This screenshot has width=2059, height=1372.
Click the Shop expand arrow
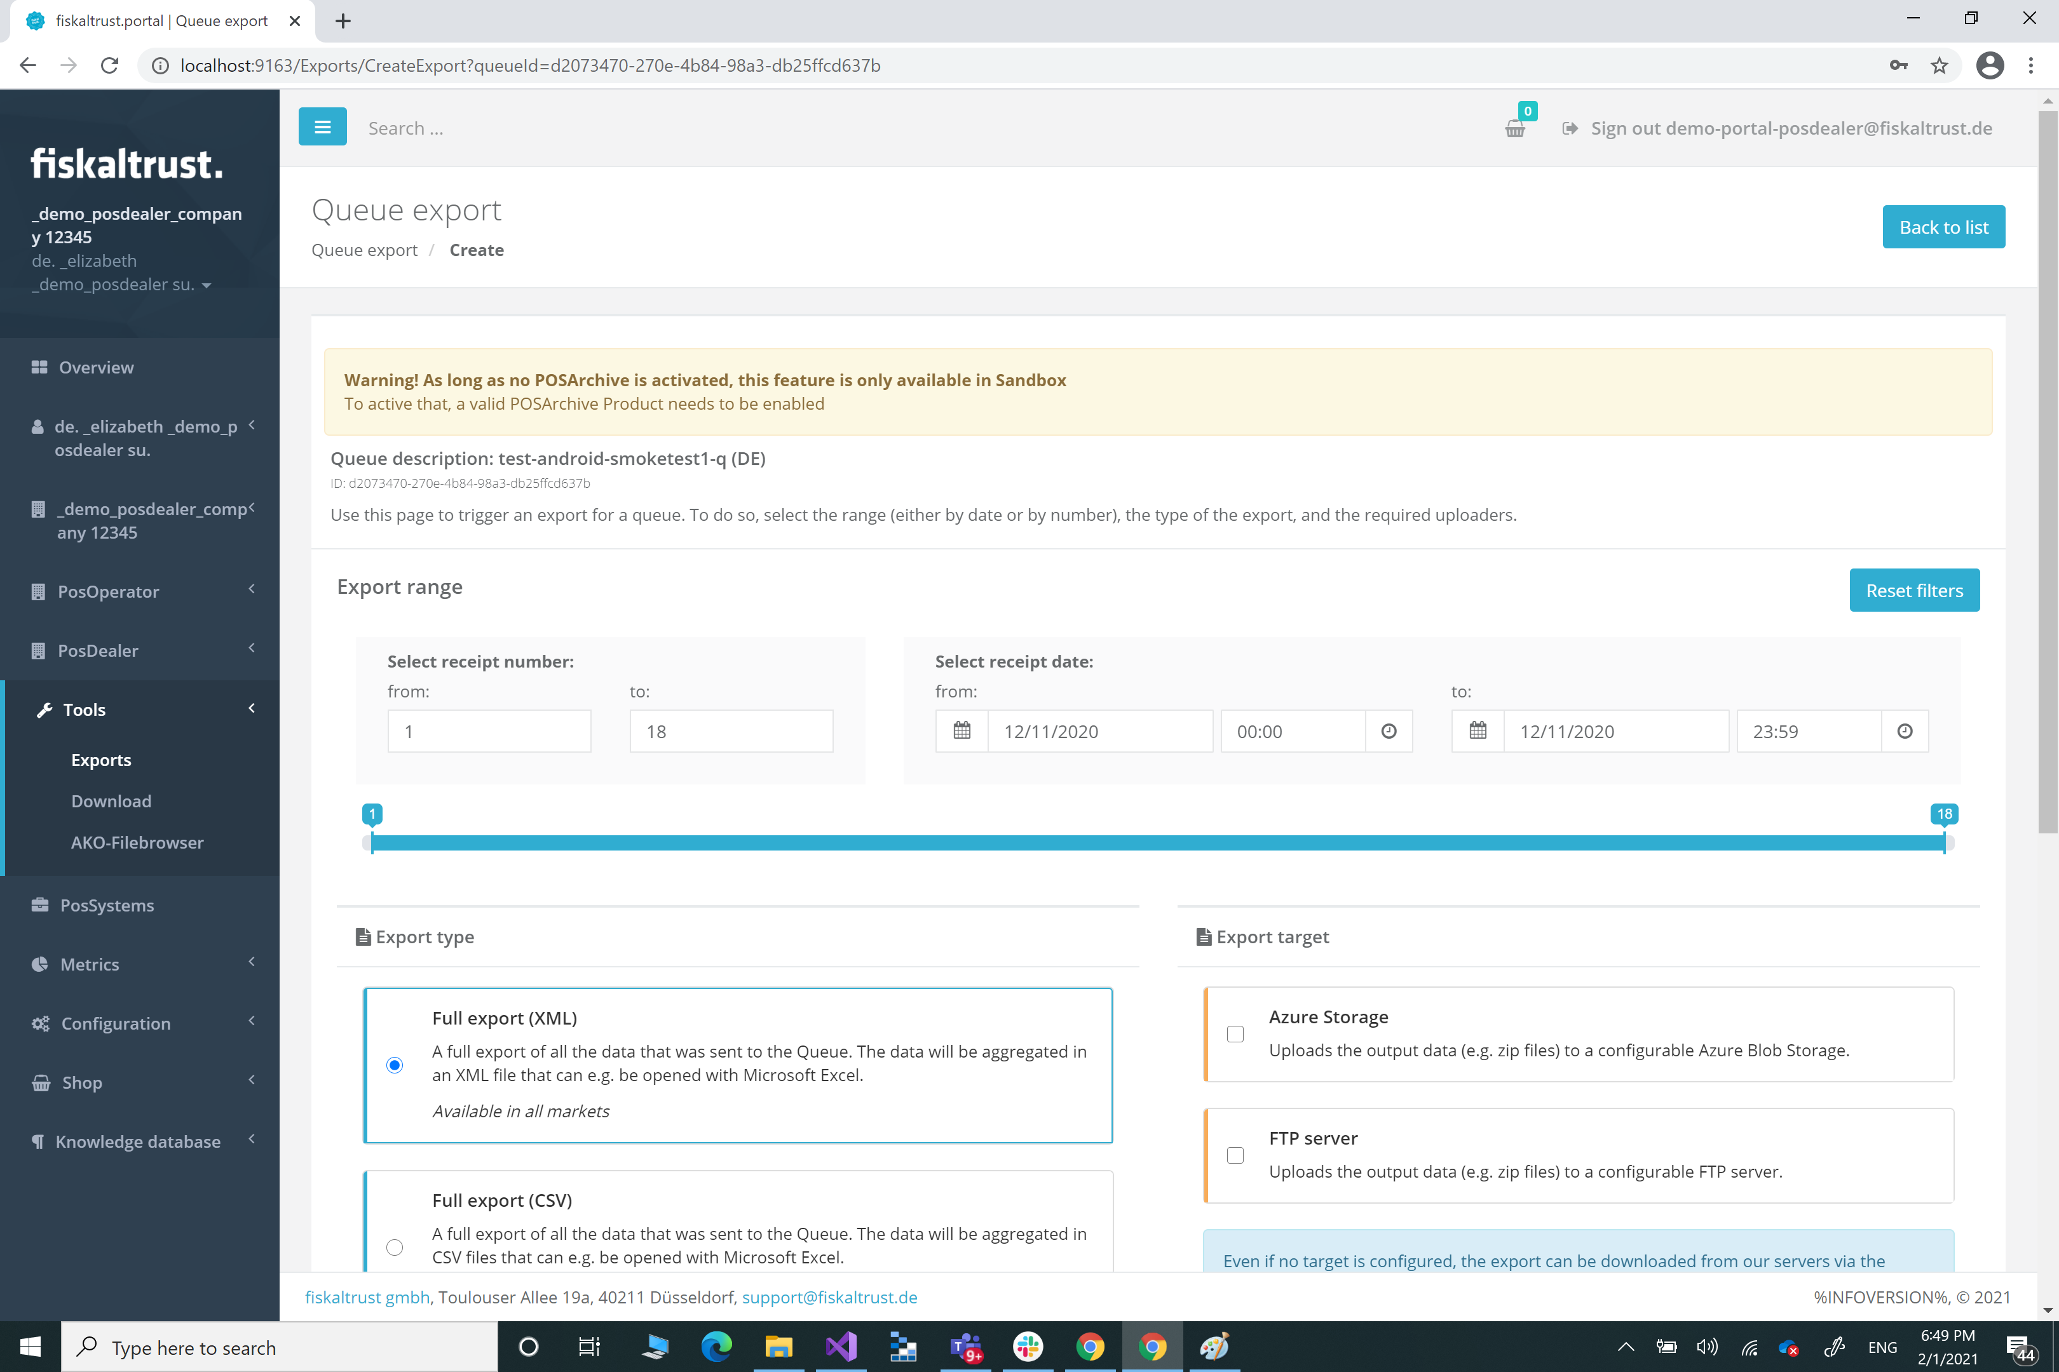pyautogui.click(x=250, y=1081)
